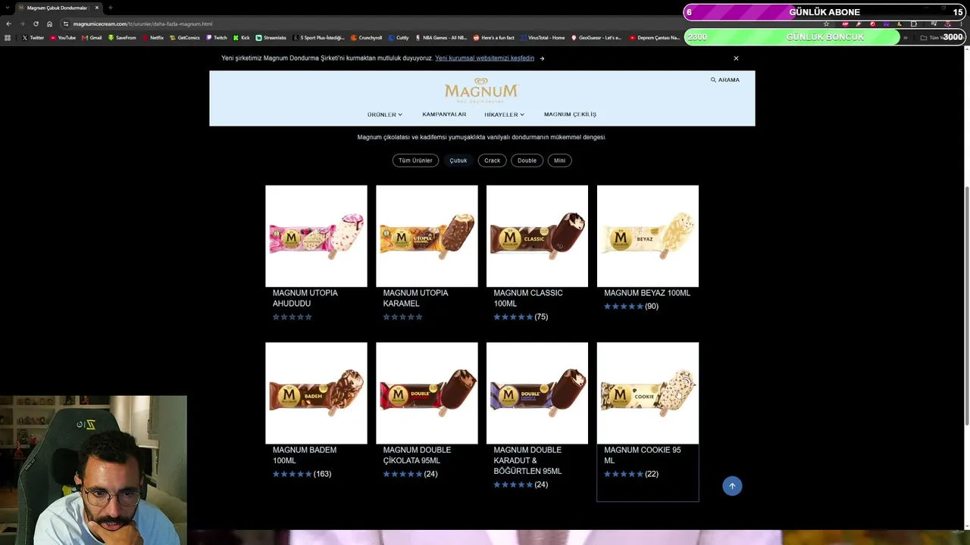The height and width of the screenshot is (545, 970).
Task: Select the Tüm Ürünler filter
Action: click(x=415, y=160)
